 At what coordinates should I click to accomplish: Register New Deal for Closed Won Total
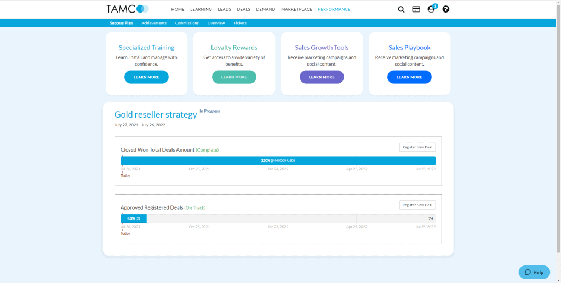[417, 147]
